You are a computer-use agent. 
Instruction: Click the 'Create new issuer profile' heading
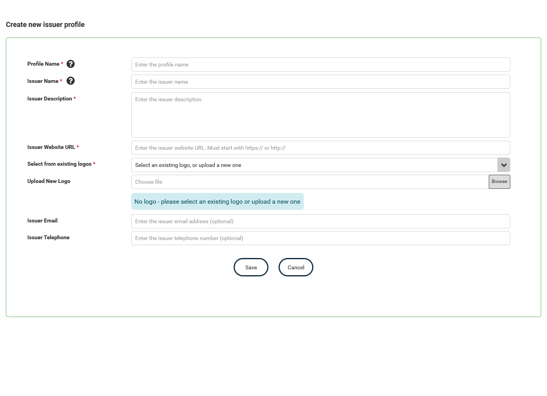[x=45, y=25]
